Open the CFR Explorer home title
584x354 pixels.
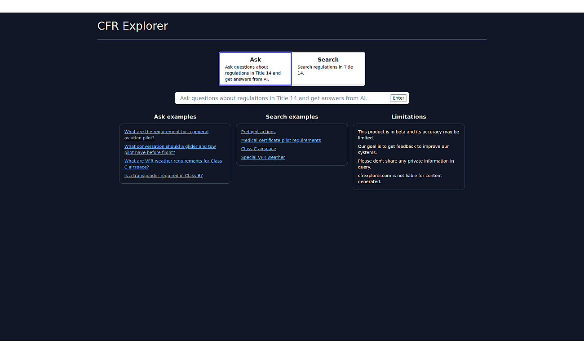pyautogui.click(x=133, y=26)
